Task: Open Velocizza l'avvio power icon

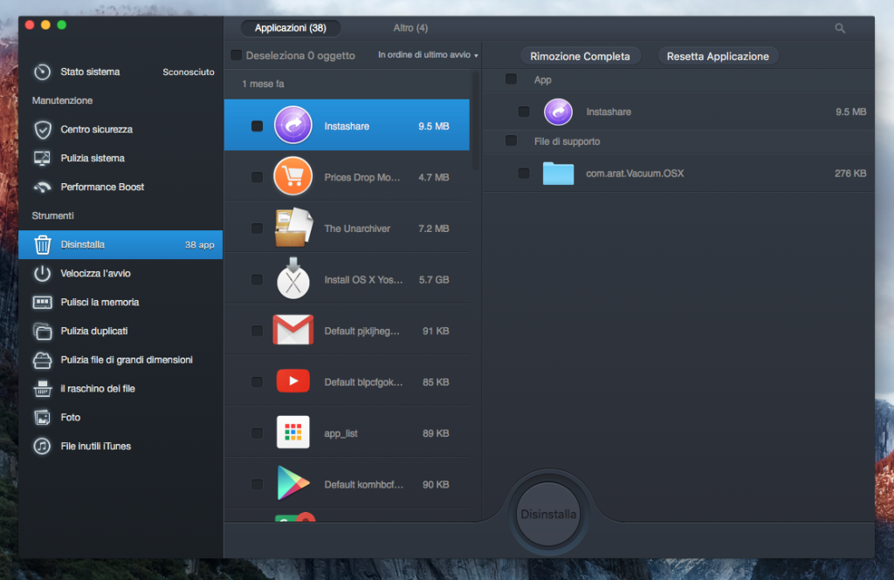Action: [x=42, y=274]
